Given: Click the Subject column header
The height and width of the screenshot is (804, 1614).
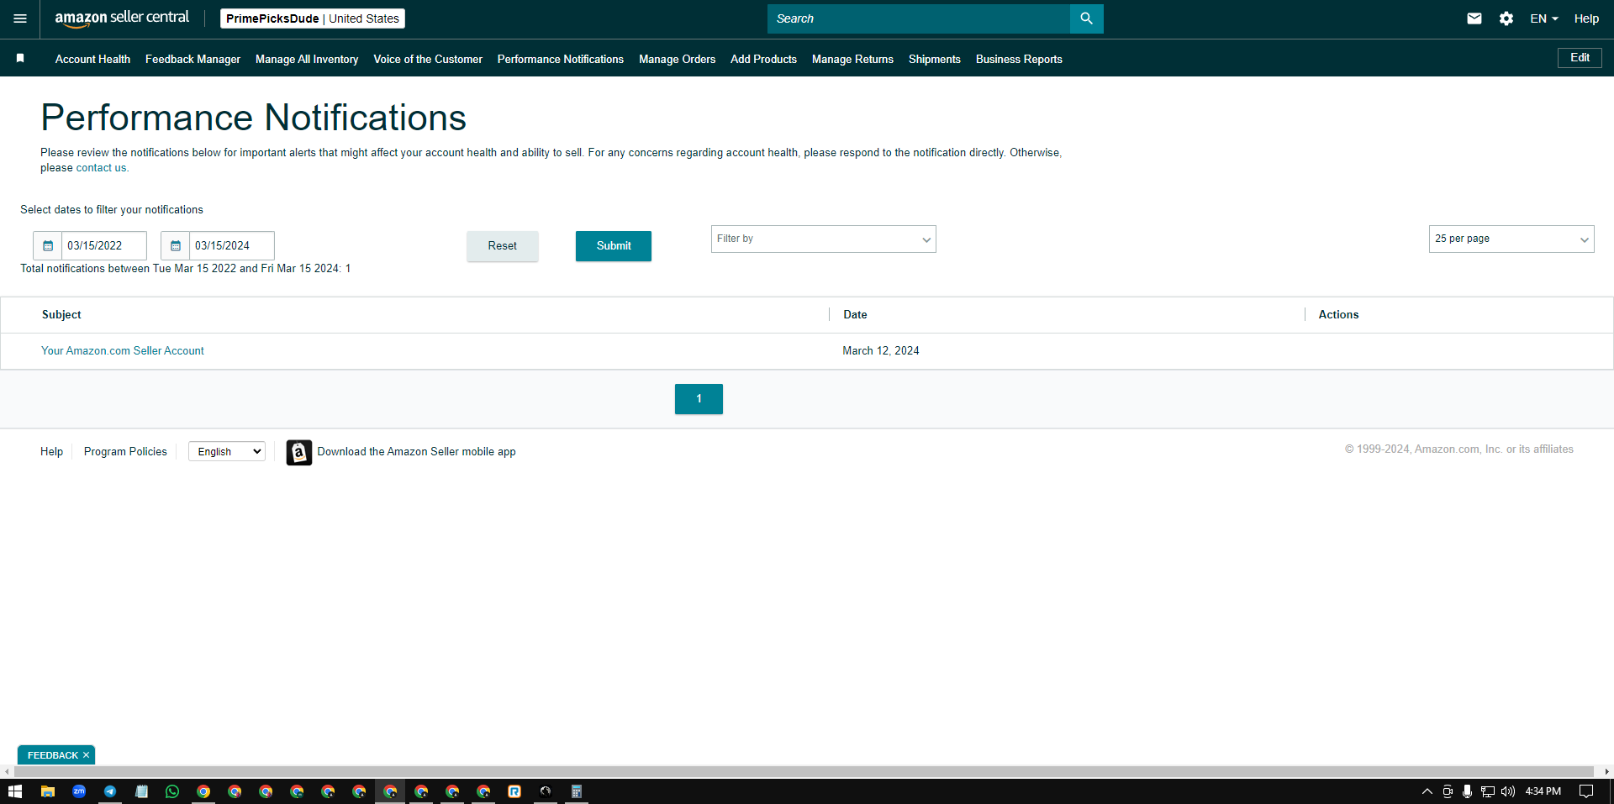Looking at the screenshot, I should (61, 315).
